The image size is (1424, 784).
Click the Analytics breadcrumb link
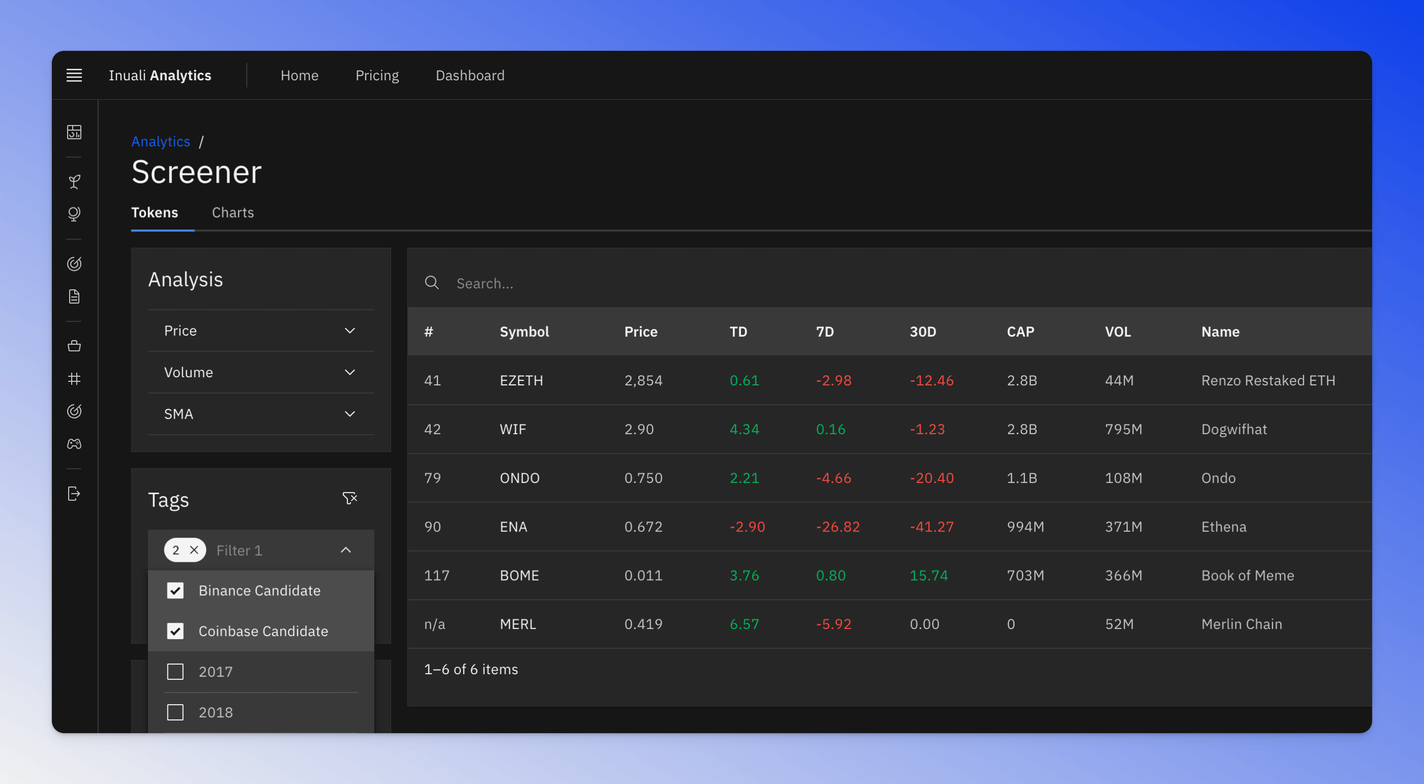160,141
